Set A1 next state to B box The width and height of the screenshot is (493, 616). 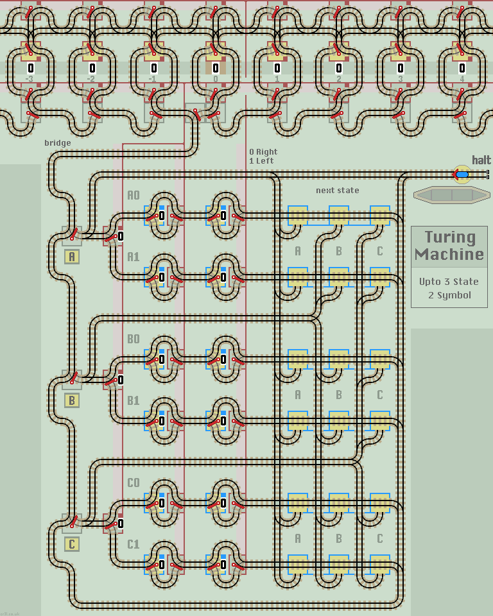tap(339, 277)
